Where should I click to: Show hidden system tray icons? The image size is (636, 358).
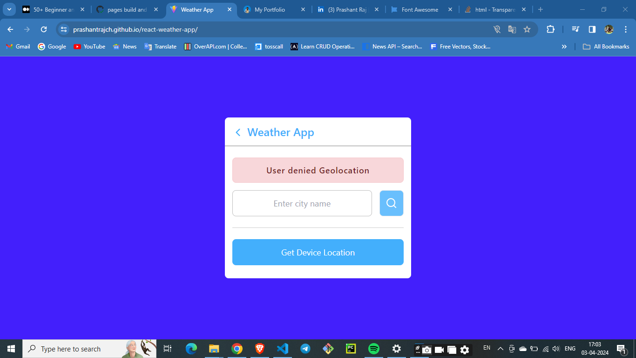[501, 349]
